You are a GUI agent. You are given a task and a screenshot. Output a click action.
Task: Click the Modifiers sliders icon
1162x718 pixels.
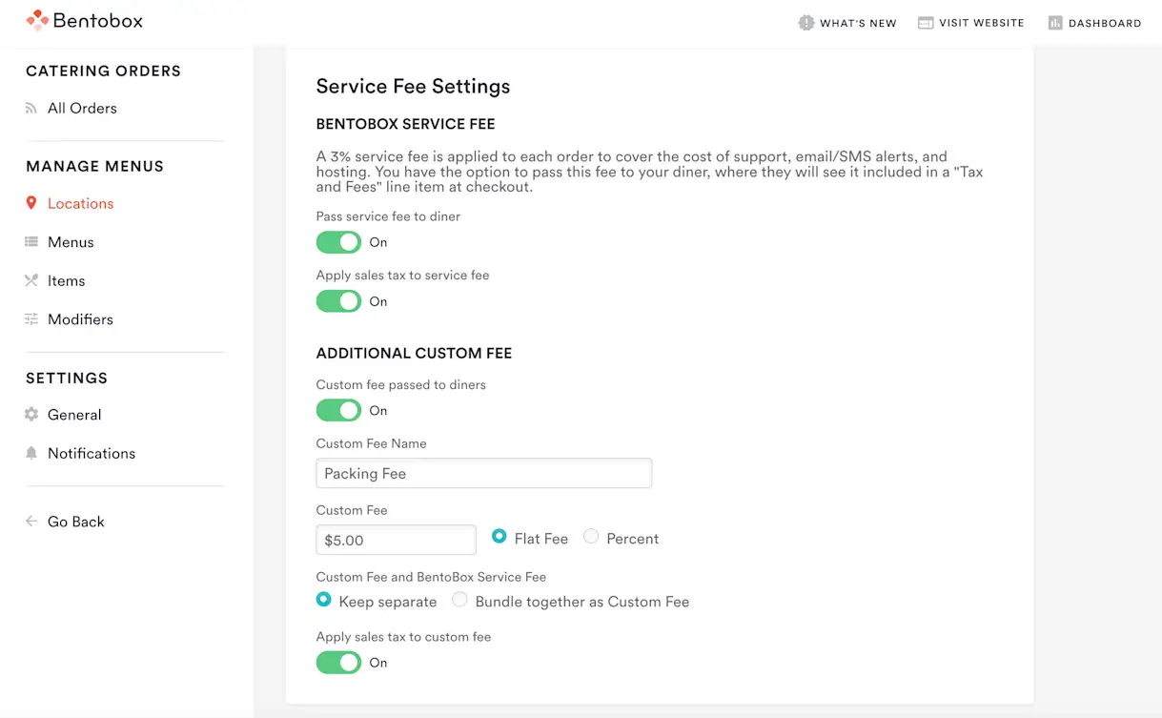31,319
